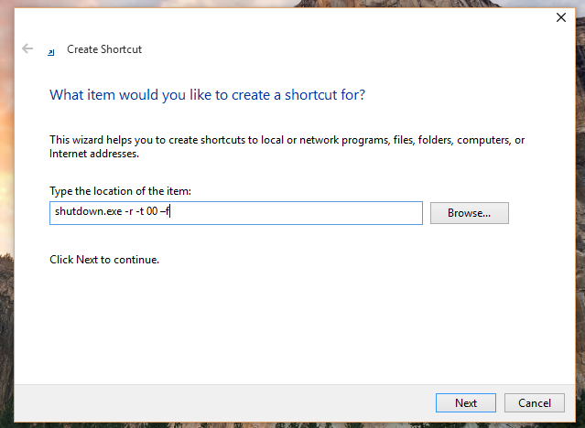
Task: Click the "-t 00" portion of the command
Action: coord(141,213)
